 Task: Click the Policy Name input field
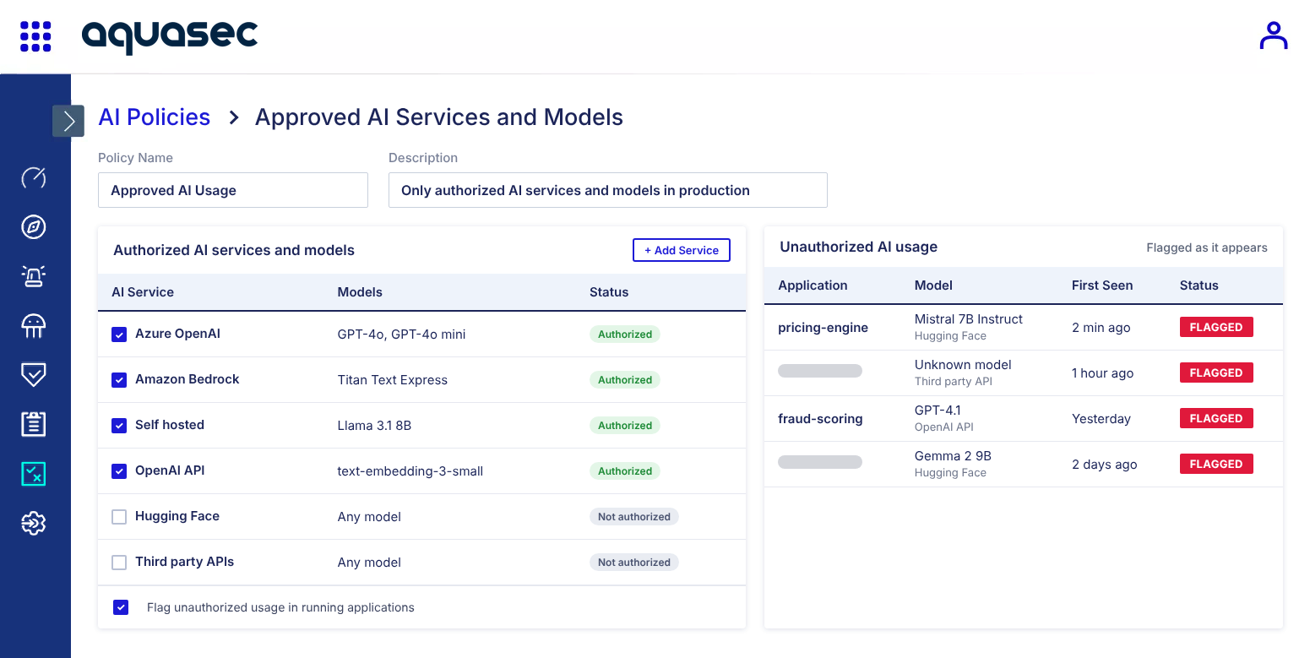[233, 190]
